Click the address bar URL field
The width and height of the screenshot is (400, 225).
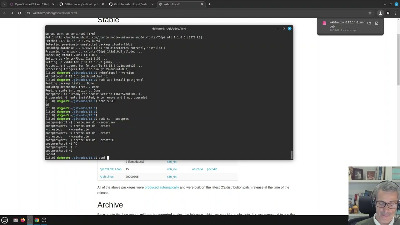(197, 13)
